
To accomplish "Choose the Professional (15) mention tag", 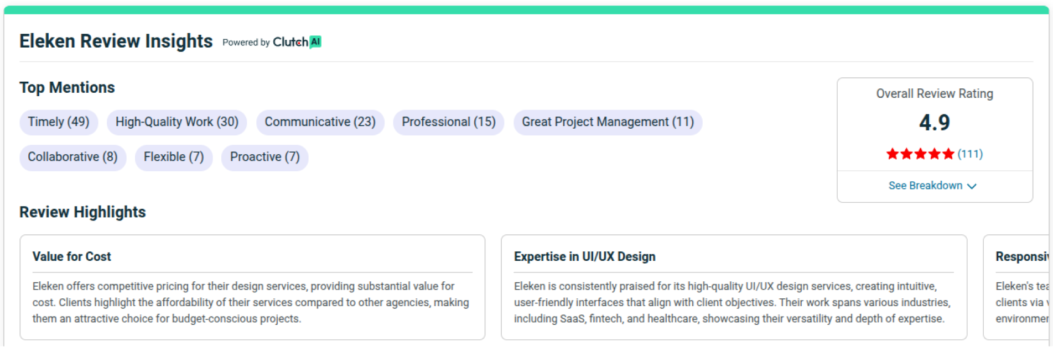I will [448, 122].
